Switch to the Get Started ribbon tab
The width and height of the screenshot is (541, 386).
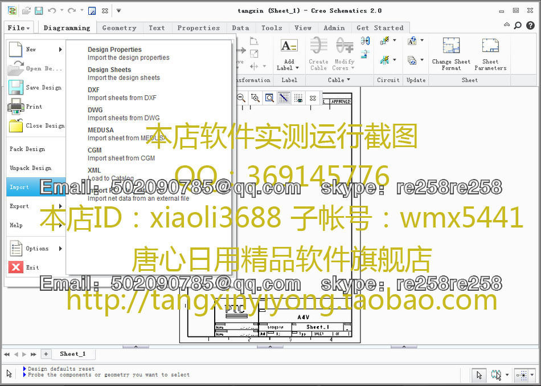tap(380, 28)
